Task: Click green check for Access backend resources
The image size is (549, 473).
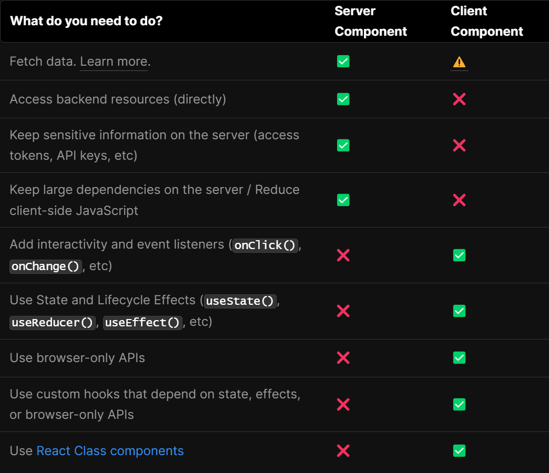Action: click(343, 99)
